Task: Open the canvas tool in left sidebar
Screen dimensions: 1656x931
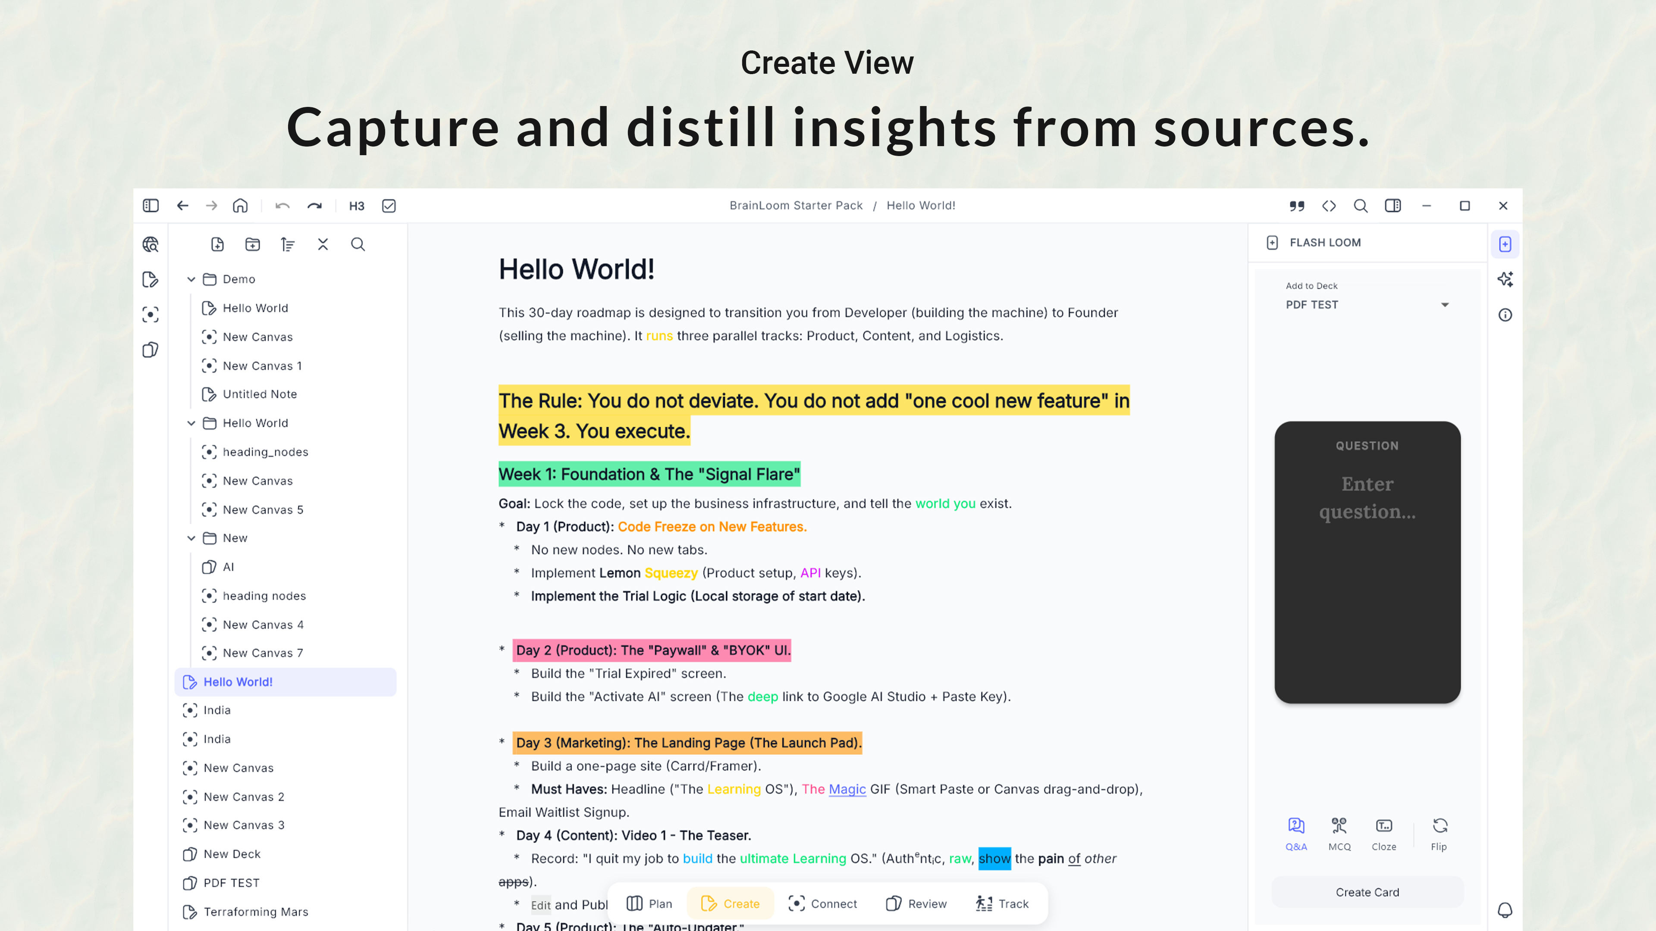Action: [150, 314]
